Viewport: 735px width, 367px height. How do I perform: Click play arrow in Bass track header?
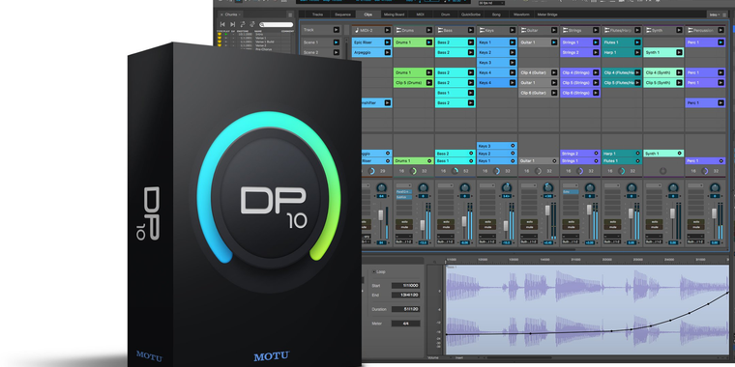pyautogui.click(x=471, y=30)
